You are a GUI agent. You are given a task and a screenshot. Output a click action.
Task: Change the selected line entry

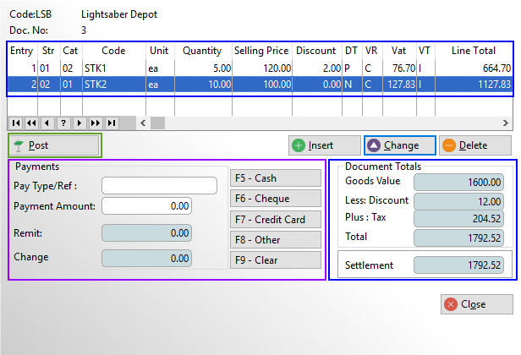tap(399, 145)
